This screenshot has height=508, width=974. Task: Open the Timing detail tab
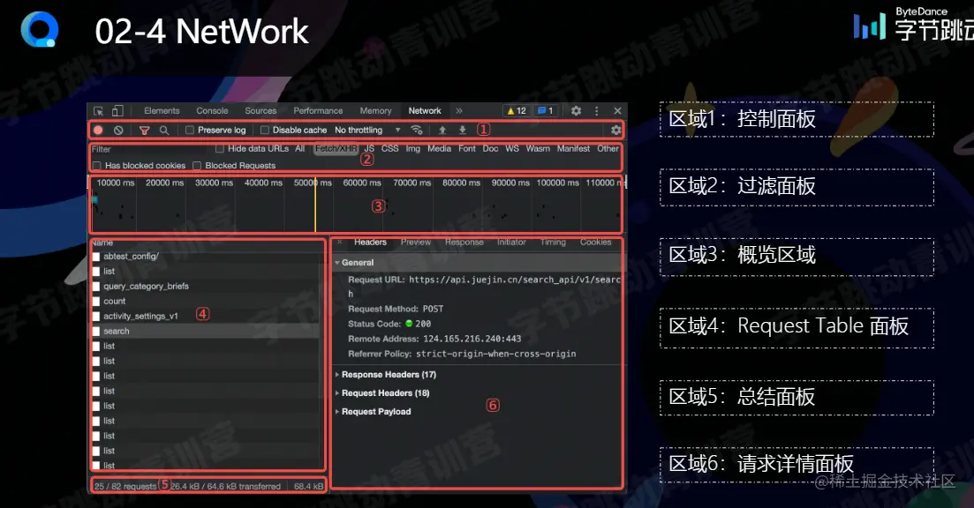(x=553, y=243)
